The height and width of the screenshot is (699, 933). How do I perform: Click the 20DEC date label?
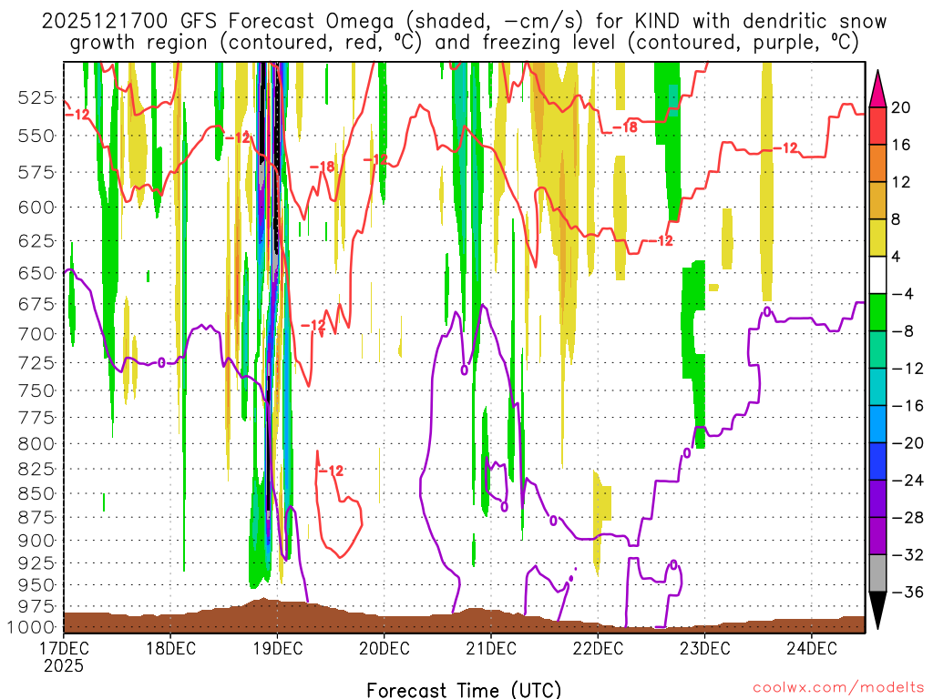pos(384,648)
